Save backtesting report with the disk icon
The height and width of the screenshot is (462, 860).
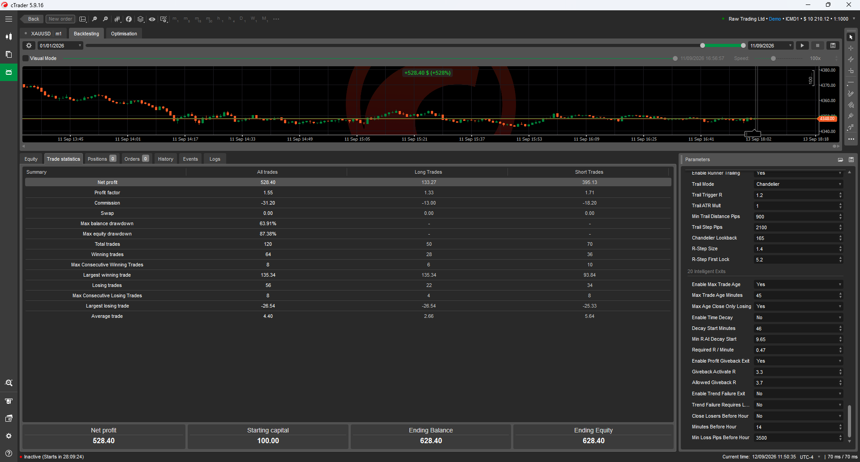(833, 46)
